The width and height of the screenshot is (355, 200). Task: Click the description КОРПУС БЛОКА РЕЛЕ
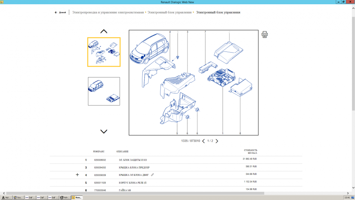(133, 183)
